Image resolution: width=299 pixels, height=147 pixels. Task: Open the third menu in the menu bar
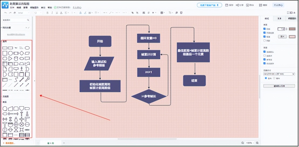25,8
